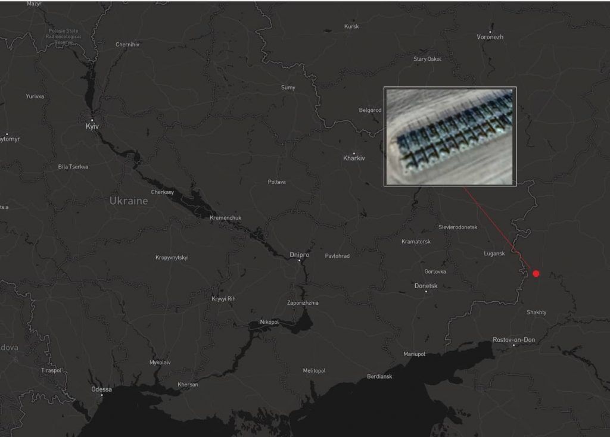Screen dimensions: 610x437
Task: Click the Rostov-on-Don city label
Action: click(513, 340)
